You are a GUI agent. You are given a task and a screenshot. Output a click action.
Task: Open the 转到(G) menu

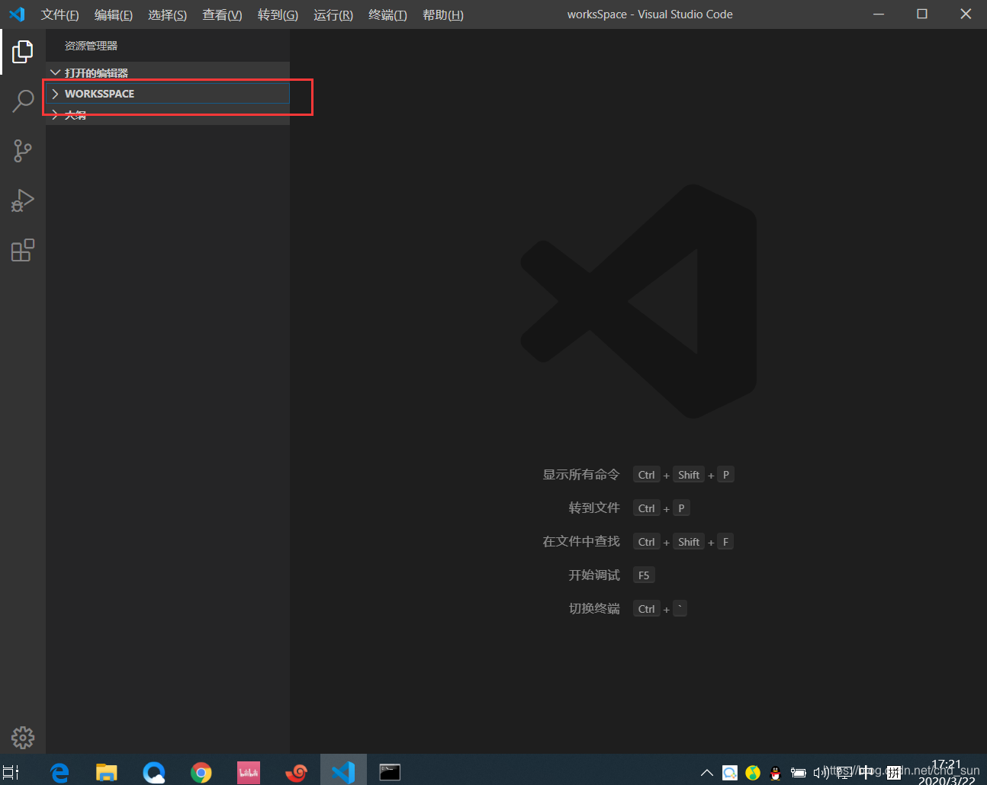coord(278,14)
